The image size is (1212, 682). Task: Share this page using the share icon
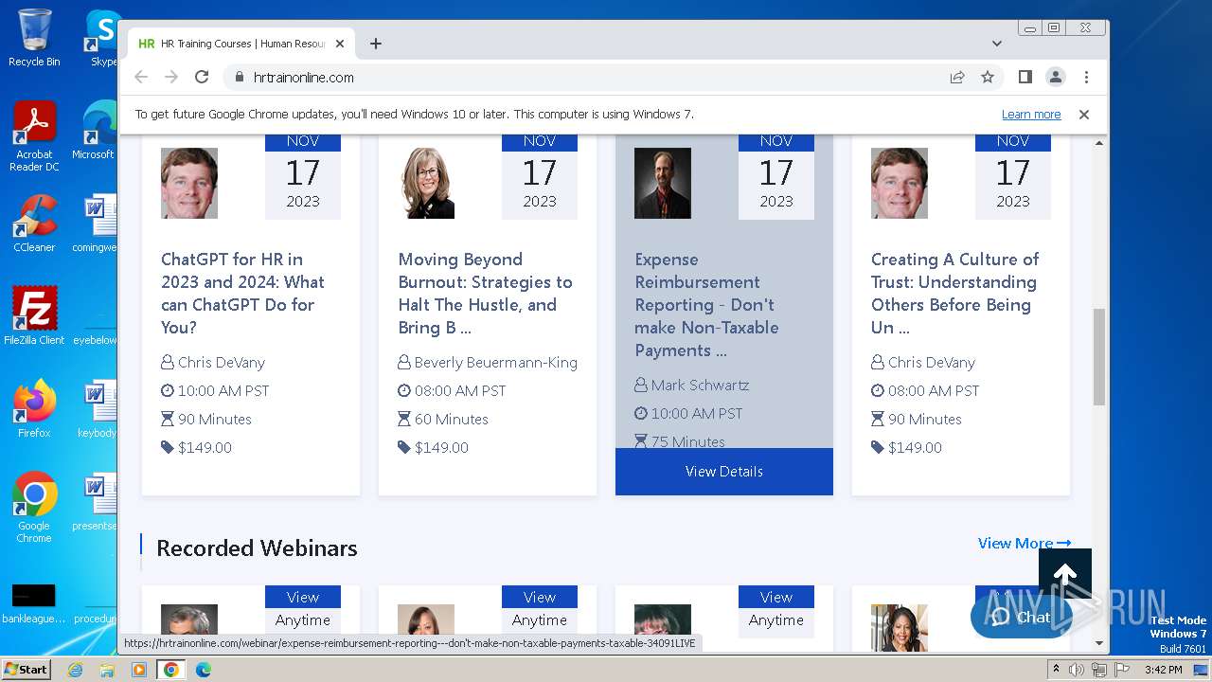coord(957,78)
